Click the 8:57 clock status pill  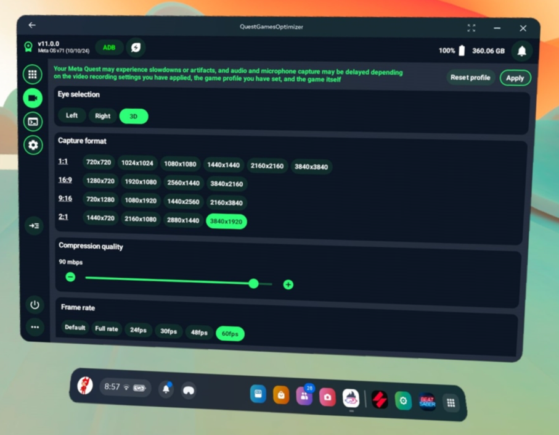pos(125,387)
